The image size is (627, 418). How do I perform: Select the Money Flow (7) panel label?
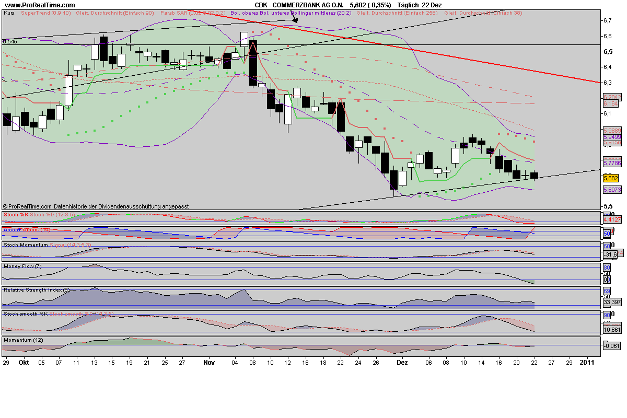(22, 266)
